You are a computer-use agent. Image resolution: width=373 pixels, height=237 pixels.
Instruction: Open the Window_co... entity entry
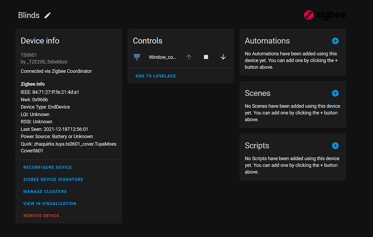[162, 57]
